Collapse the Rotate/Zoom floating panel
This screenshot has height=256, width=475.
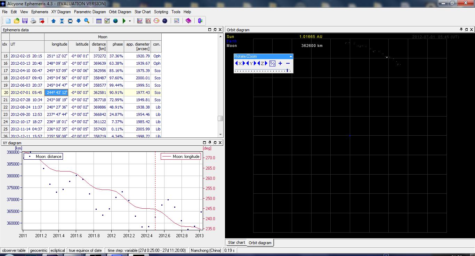291,56
